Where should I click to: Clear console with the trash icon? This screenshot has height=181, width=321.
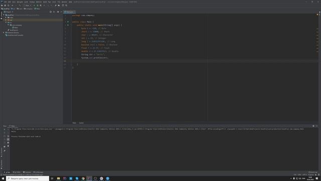(8, 146)
